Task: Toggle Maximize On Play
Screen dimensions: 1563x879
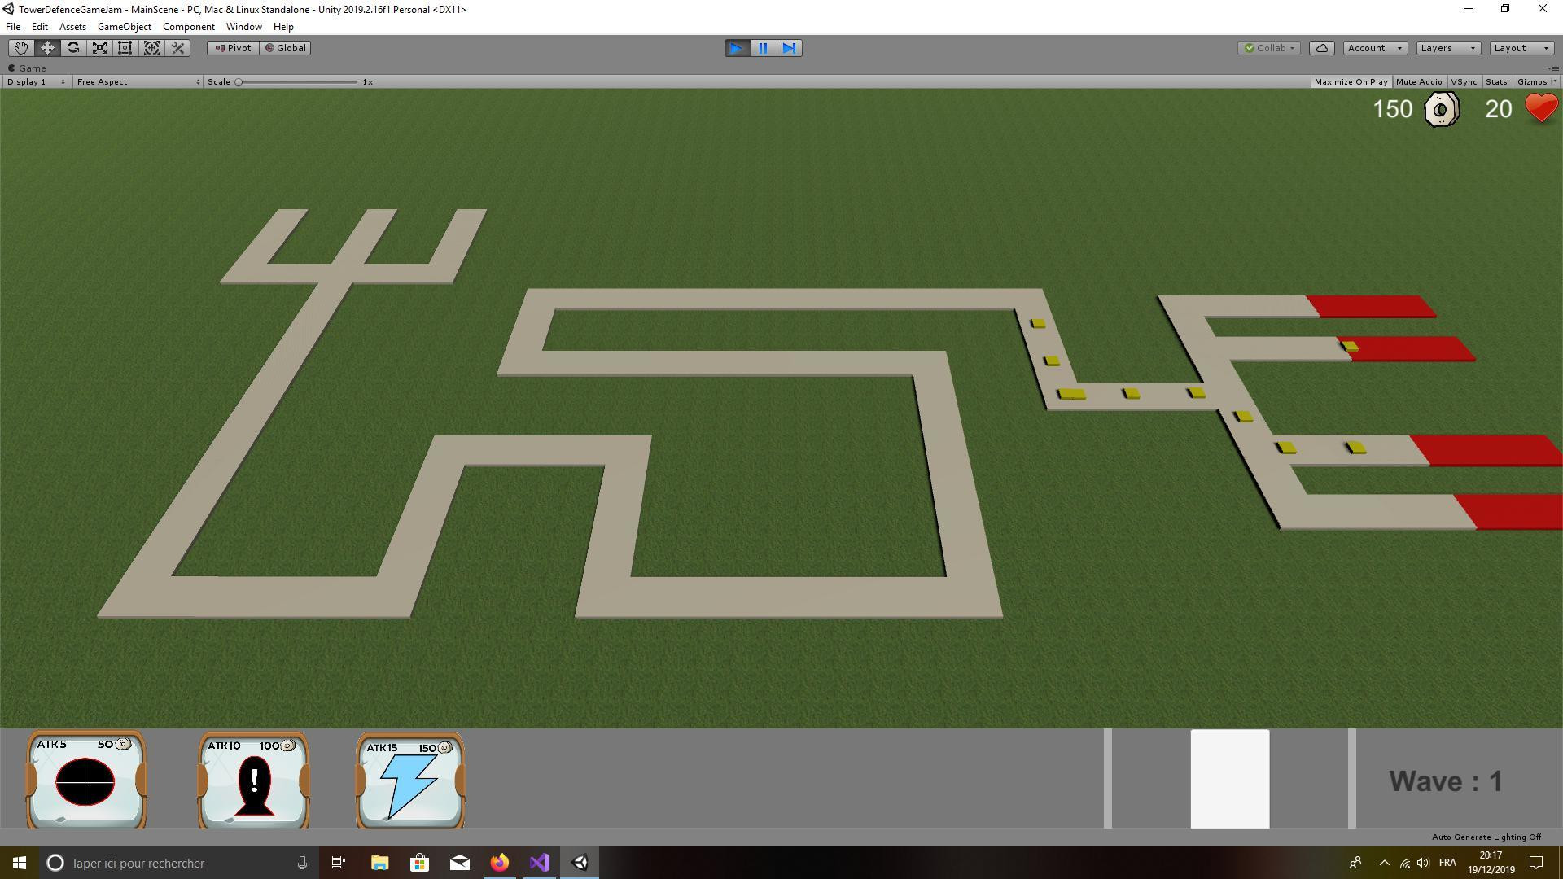Action: (1351, 81)
